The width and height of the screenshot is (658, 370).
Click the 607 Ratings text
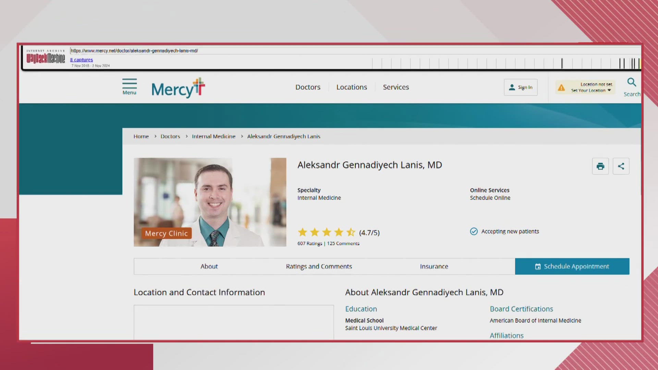tap(310, 243)
